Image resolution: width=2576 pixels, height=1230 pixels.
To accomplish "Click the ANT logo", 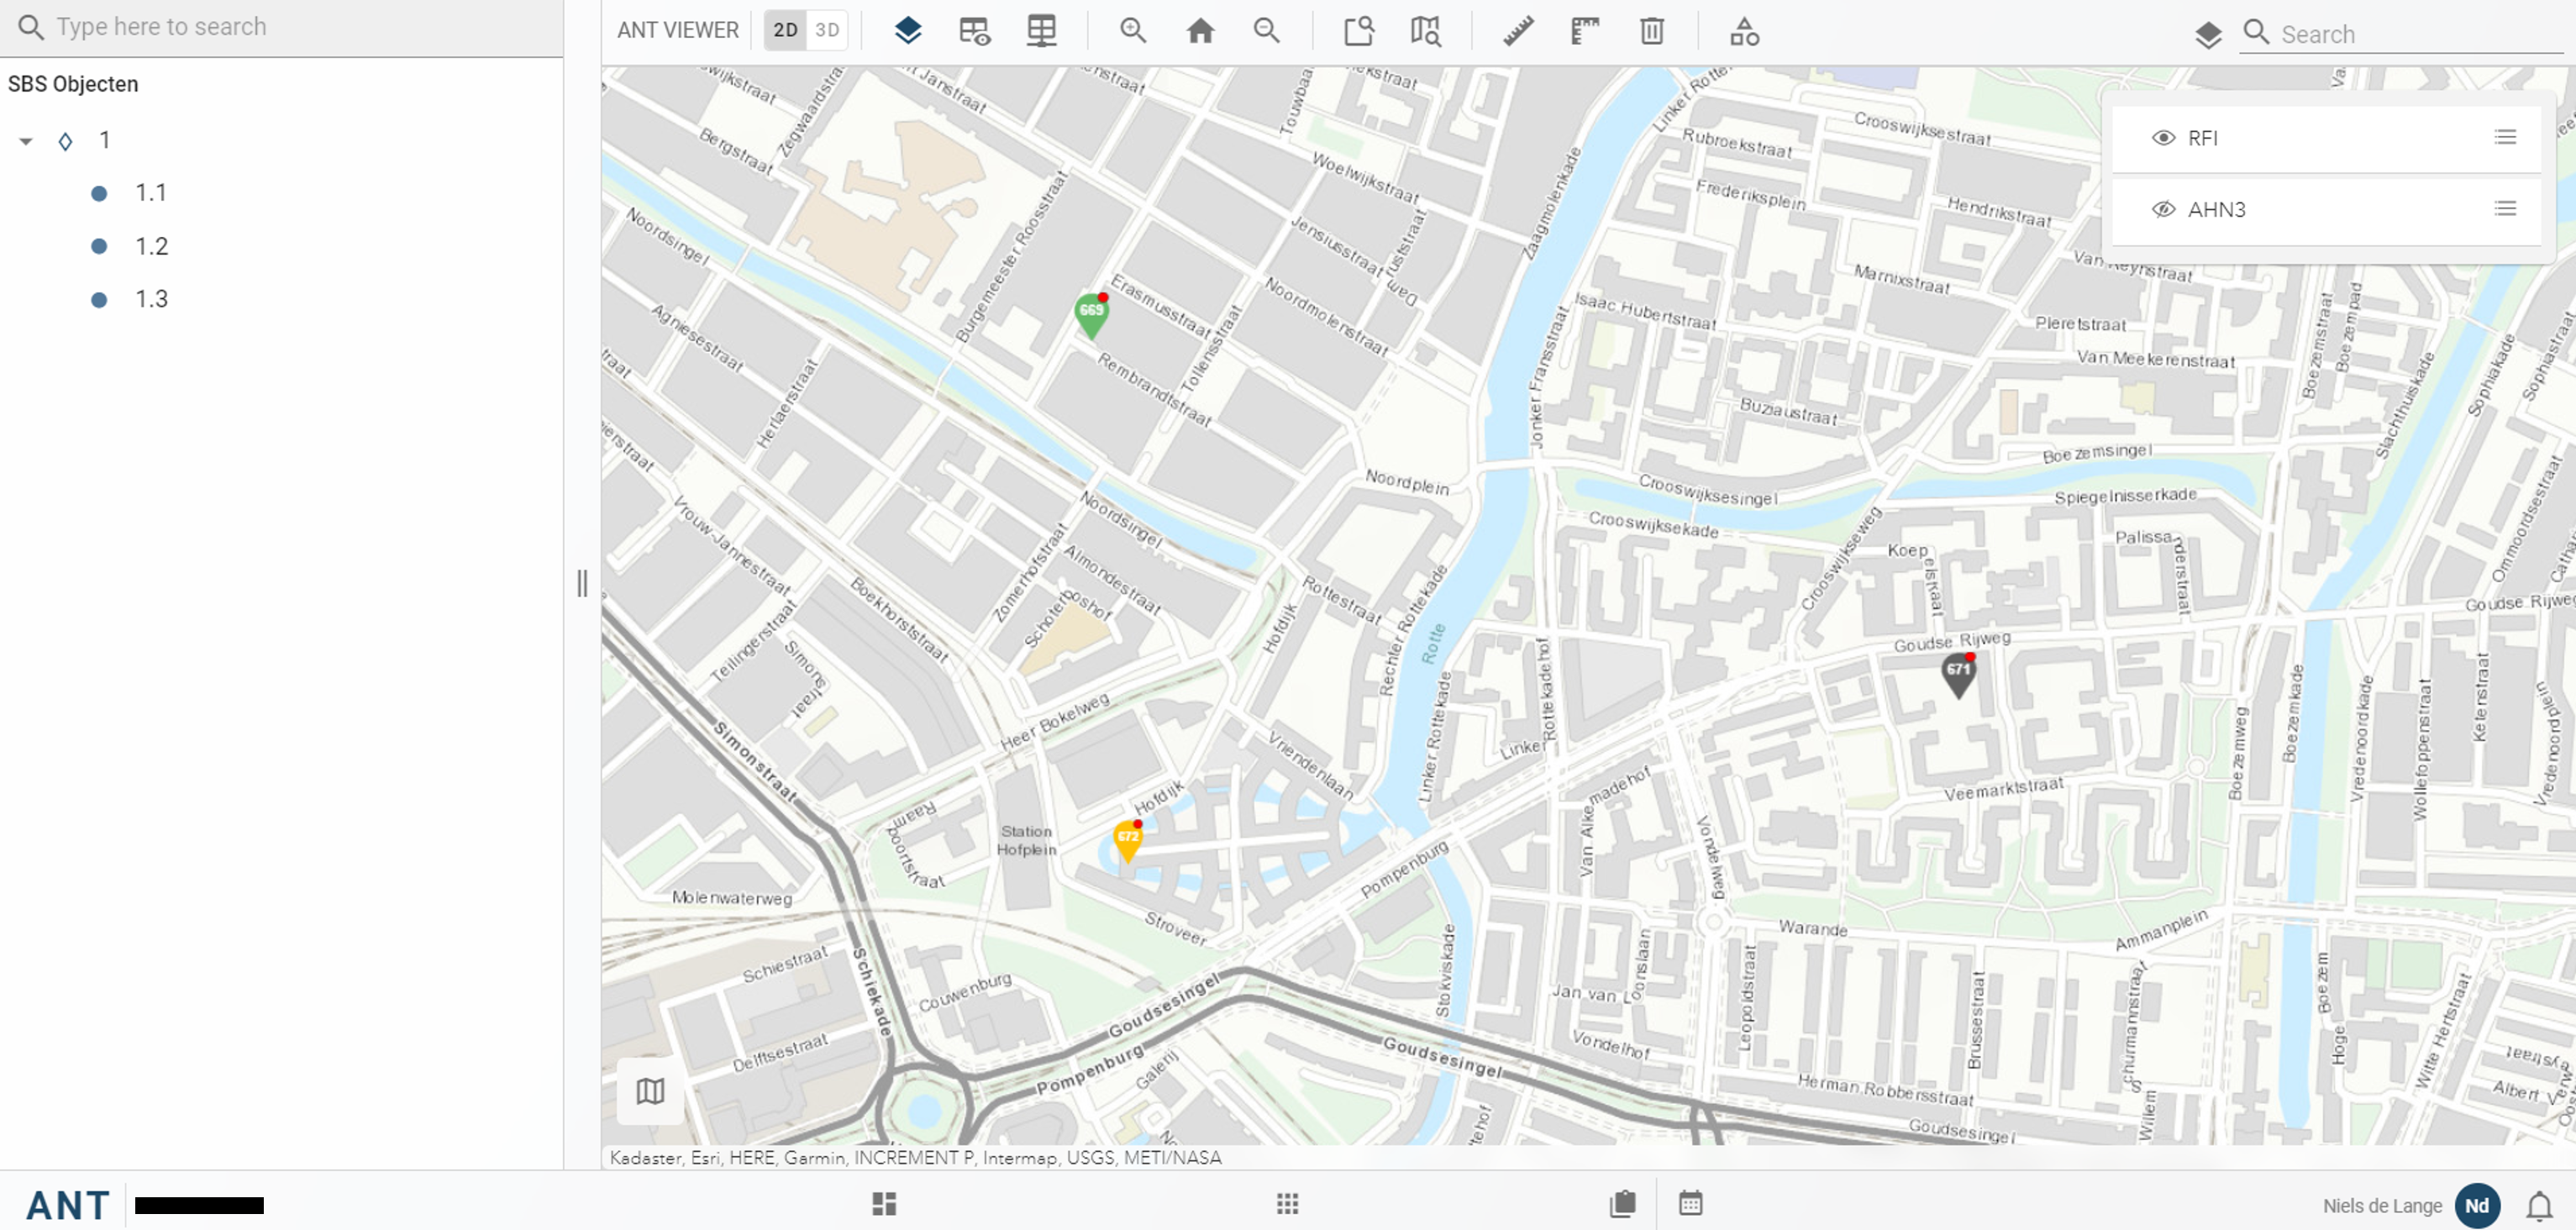I will (68, 1205).
